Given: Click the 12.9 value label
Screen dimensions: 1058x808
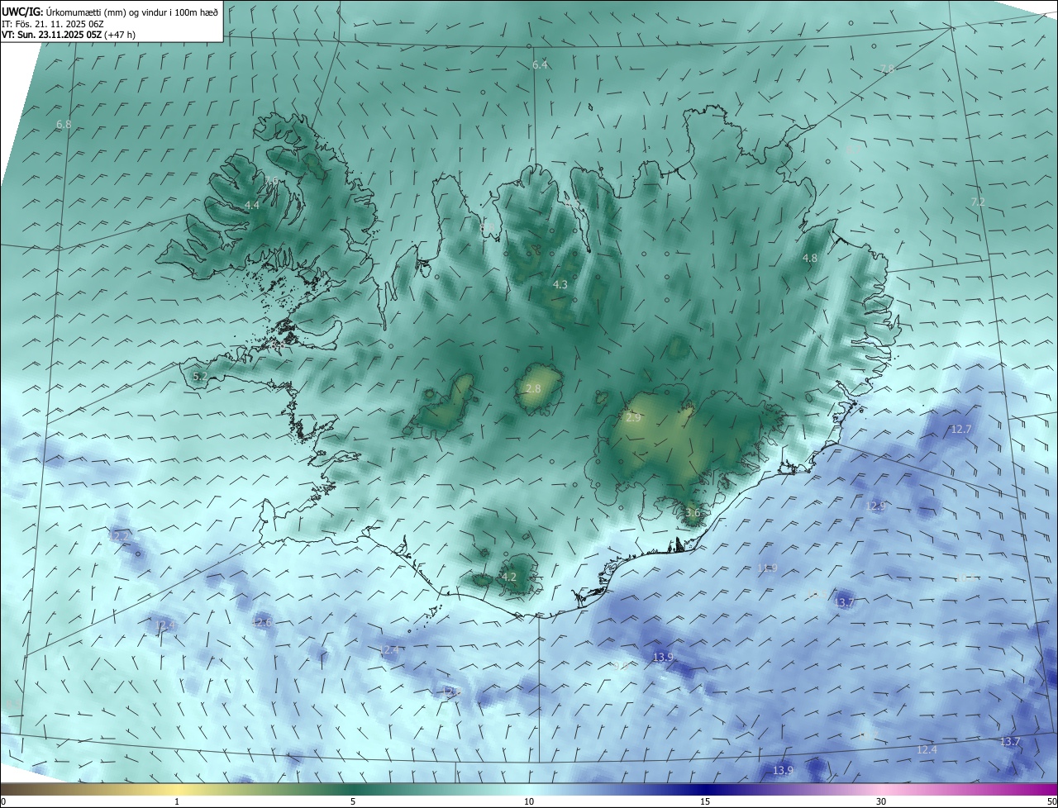Looking at the screenshot, I should (x=875, y=506).
